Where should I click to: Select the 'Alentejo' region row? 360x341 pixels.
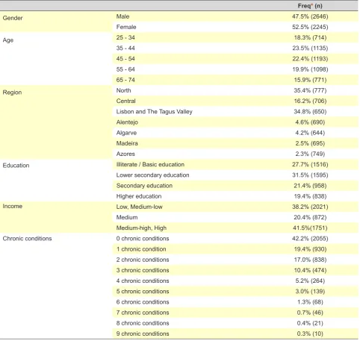[x=127, y=122]
